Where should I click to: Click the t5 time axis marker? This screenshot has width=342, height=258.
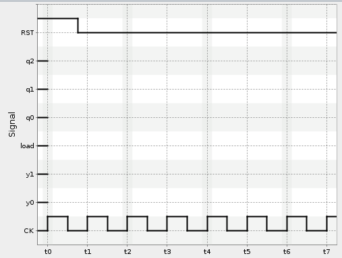click(247, 252)
